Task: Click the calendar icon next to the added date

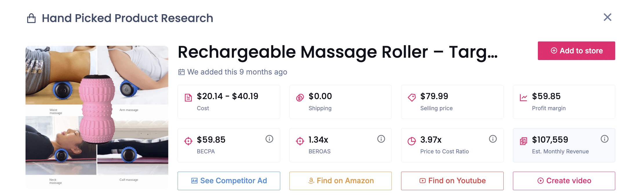Action: [x=181, y=72]
